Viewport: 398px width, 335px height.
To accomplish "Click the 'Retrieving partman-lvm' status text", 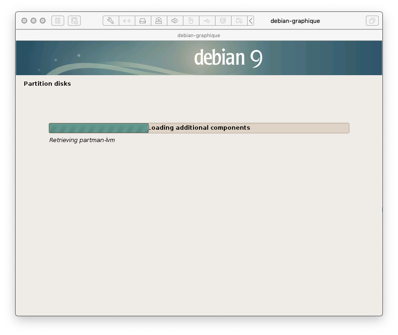I will (82, 140).
